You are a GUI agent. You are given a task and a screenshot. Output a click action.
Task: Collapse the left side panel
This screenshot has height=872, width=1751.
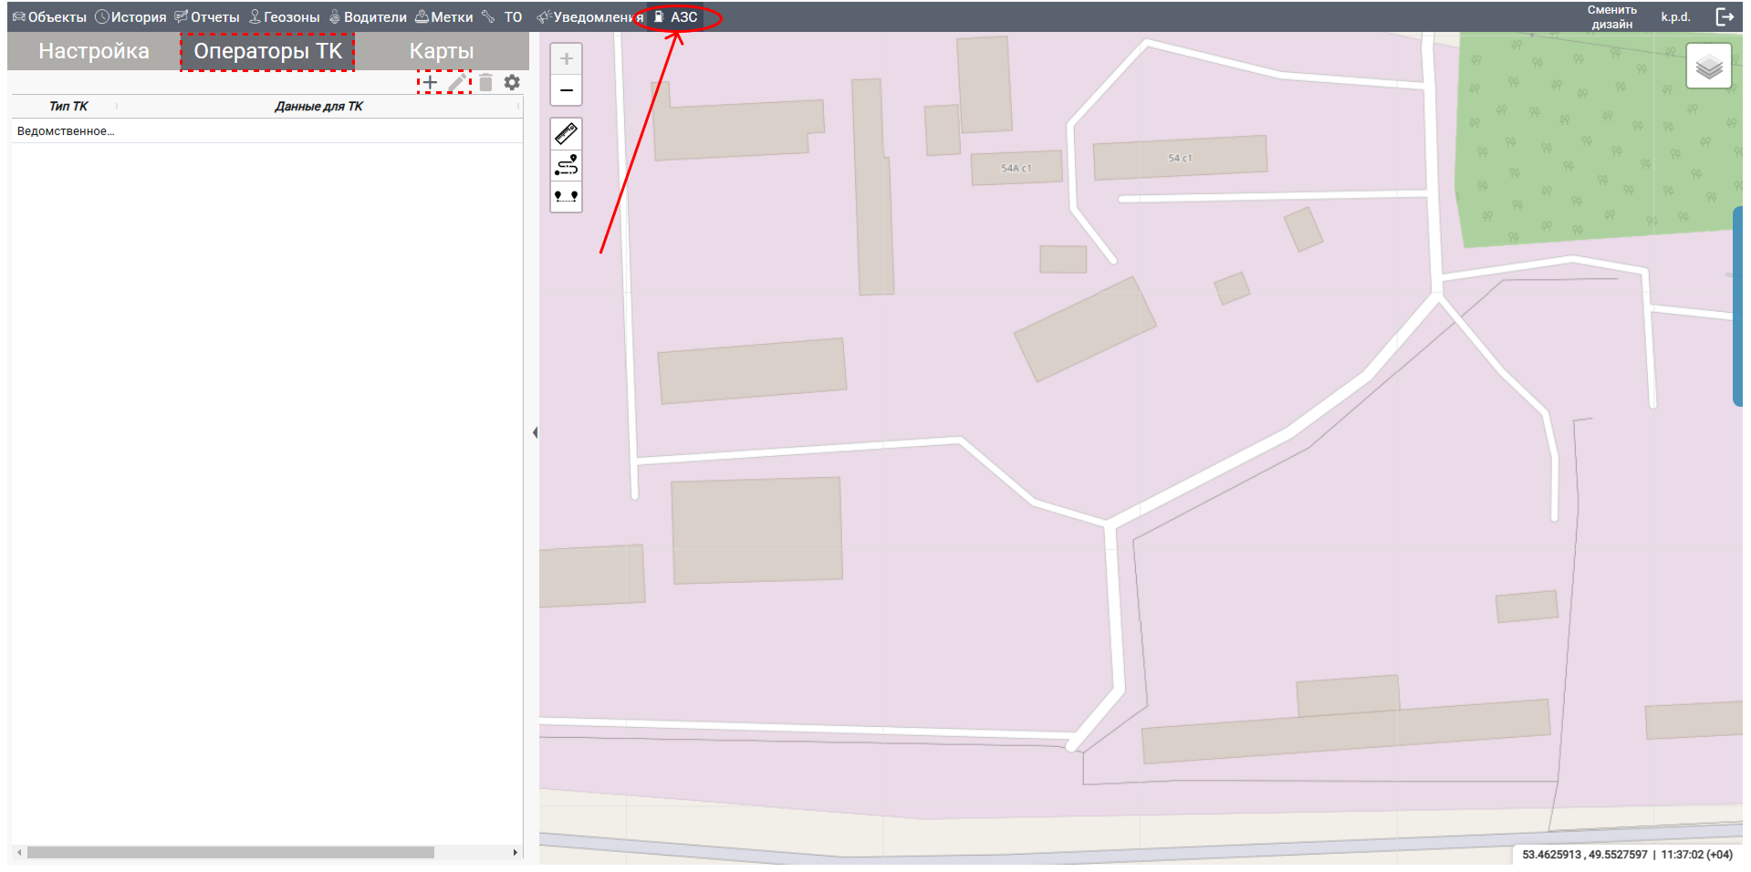(x=535, y=432)
